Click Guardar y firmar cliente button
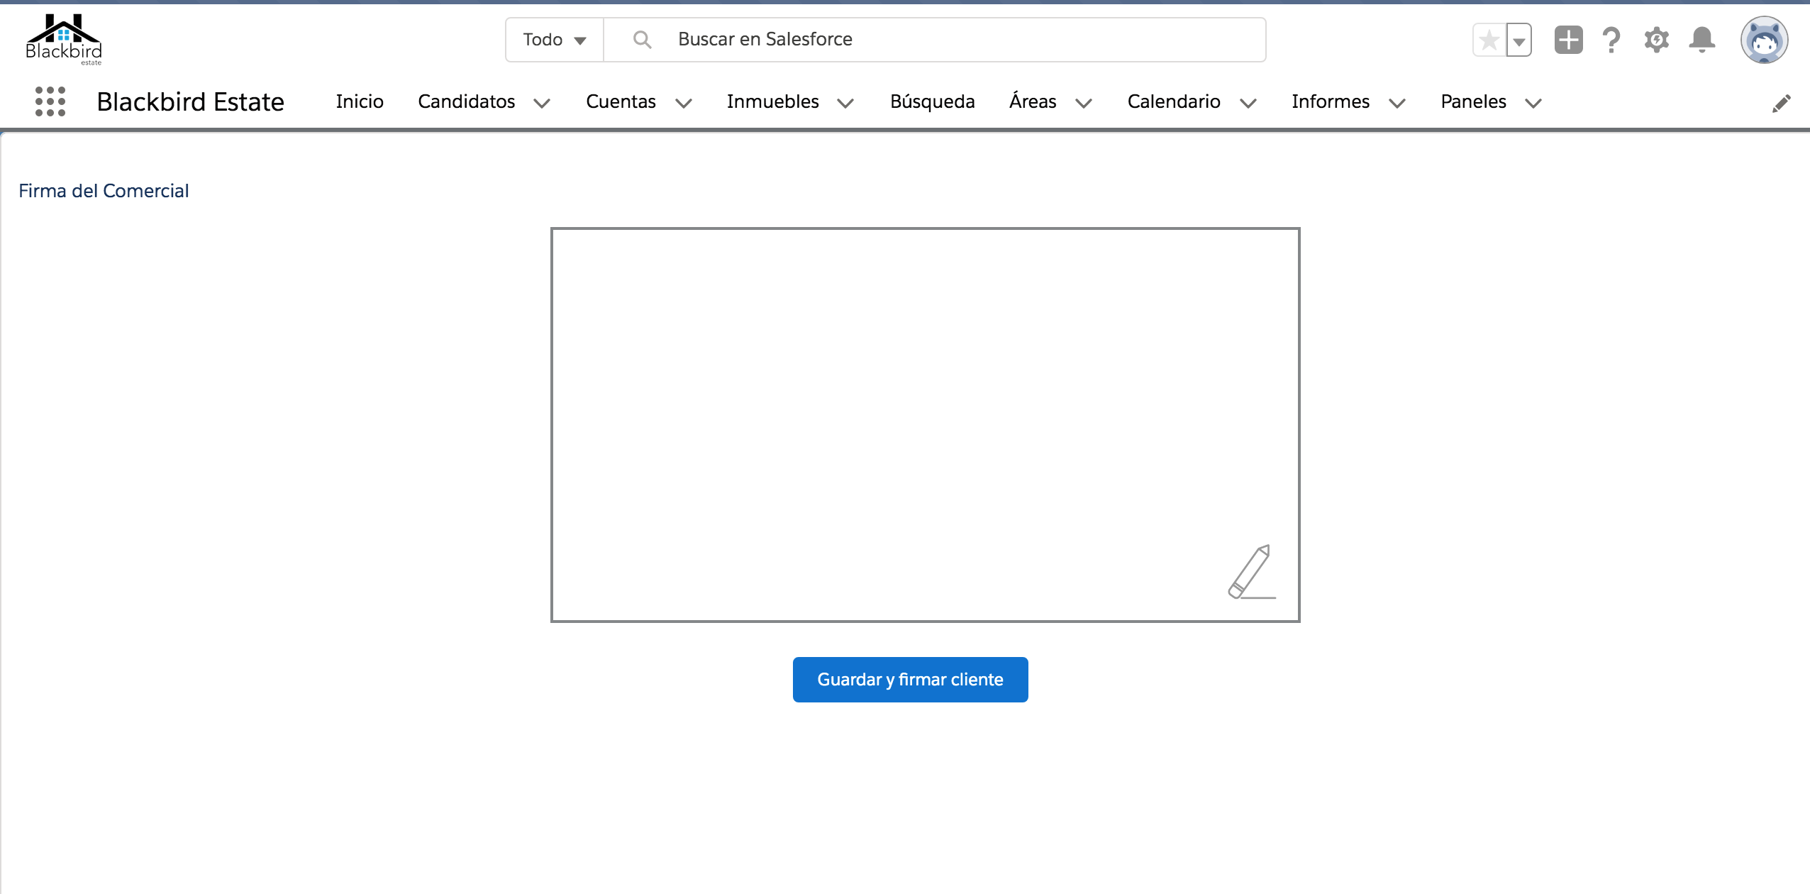 pyautogui.click(x=910, y=680)
